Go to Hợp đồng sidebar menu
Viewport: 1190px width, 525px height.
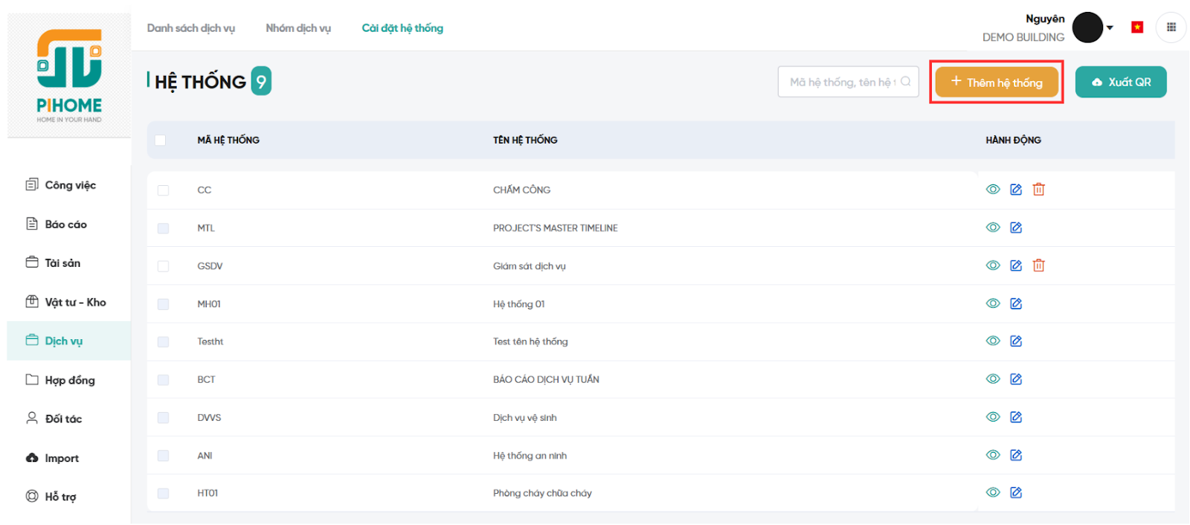click(69, 380)
